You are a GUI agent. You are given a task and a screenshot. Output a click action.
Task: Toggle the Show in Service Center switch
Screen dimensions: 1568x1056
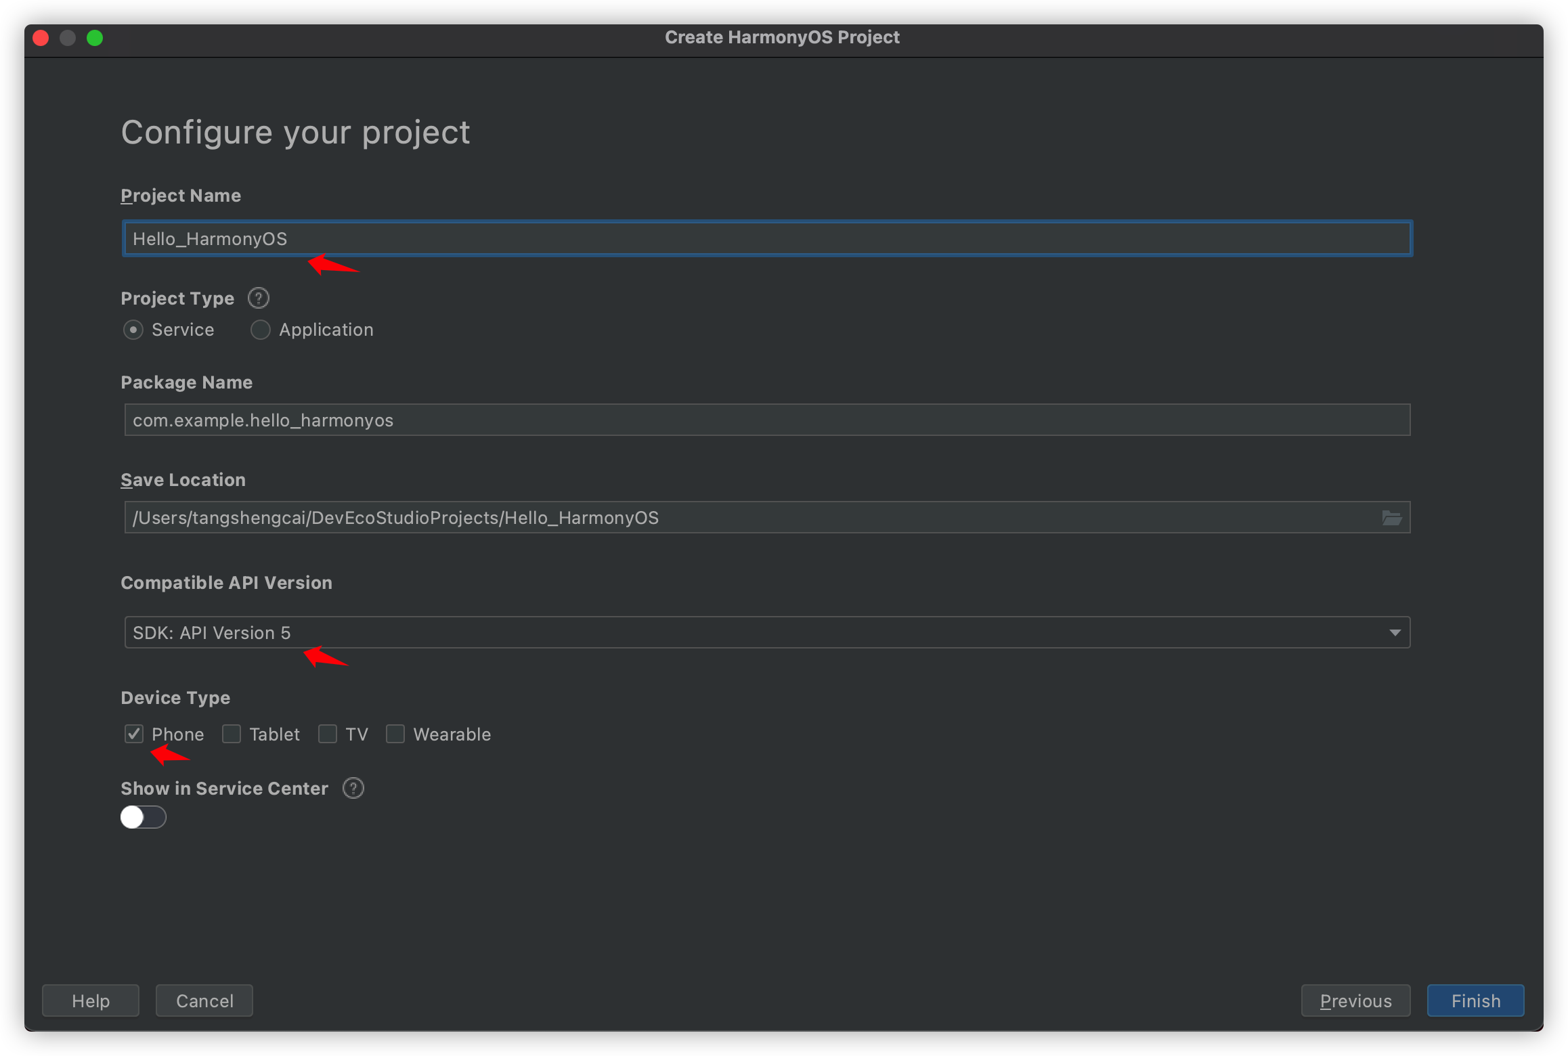141,817
